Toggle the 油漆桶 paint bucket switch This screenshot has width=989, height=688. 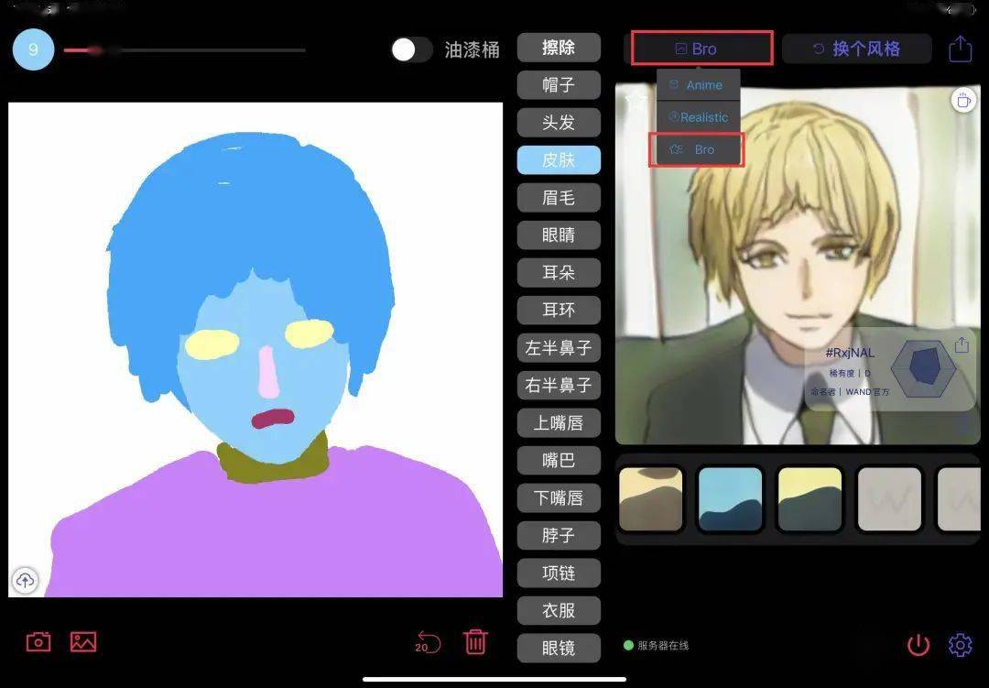(x=411, y=50)
